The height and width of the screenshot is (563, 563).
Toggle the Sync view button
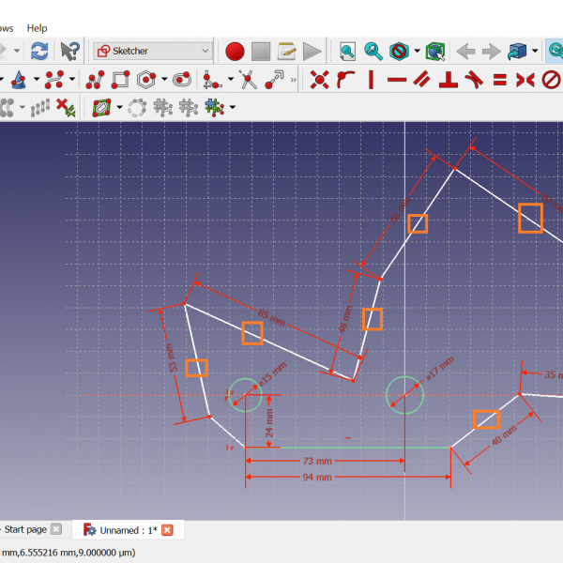tap(555, 51)
